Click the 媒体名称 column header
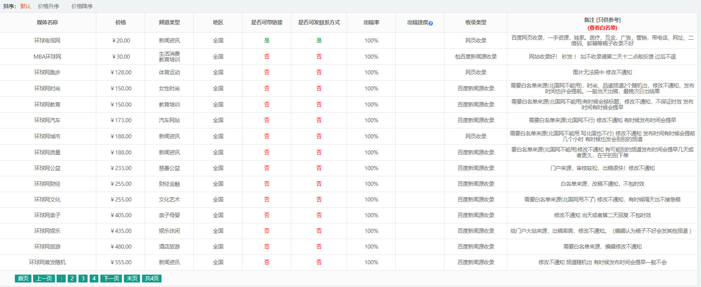701x287 pixels. (47, 22)
